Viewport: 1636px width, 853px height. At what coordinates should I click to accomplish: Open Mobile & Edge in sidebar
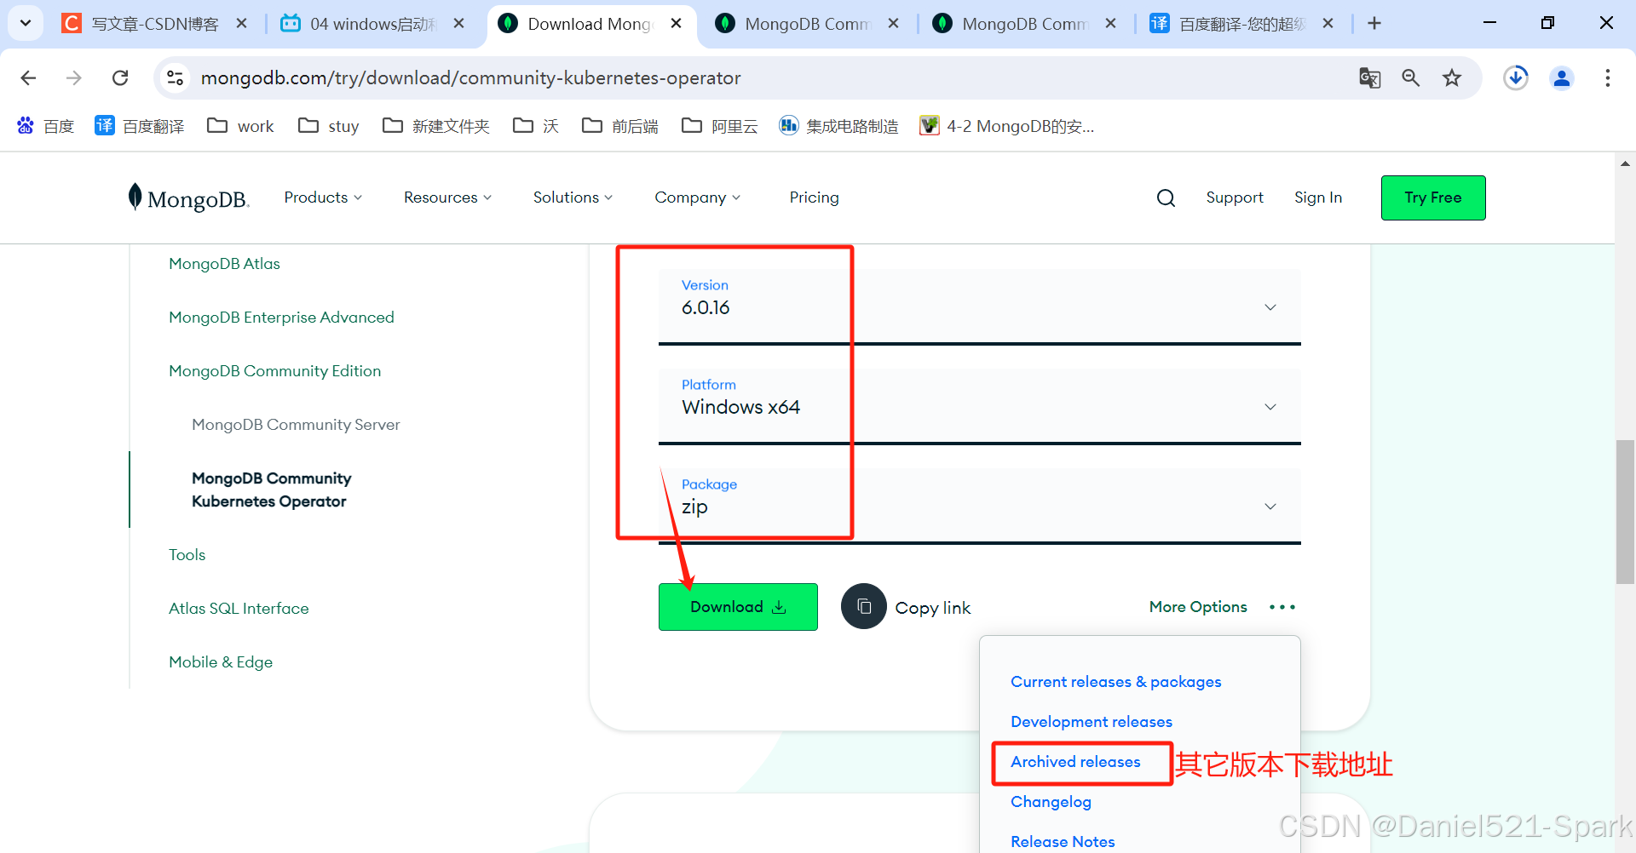(x=221, y=662)
